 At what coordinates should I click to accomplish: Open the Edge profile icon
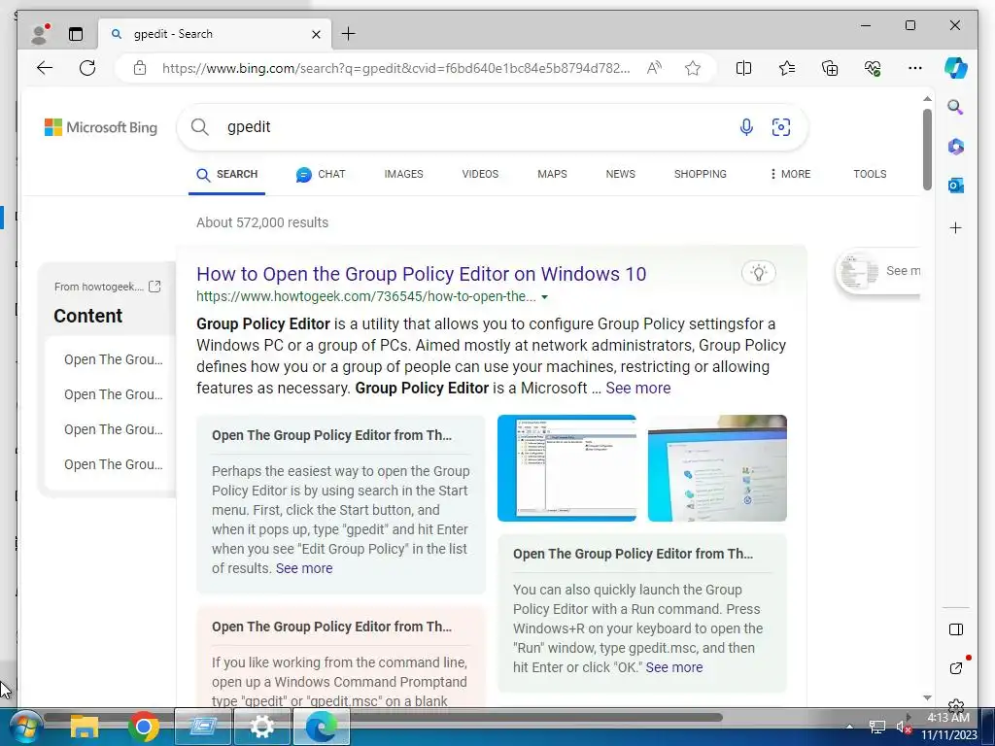40,34
